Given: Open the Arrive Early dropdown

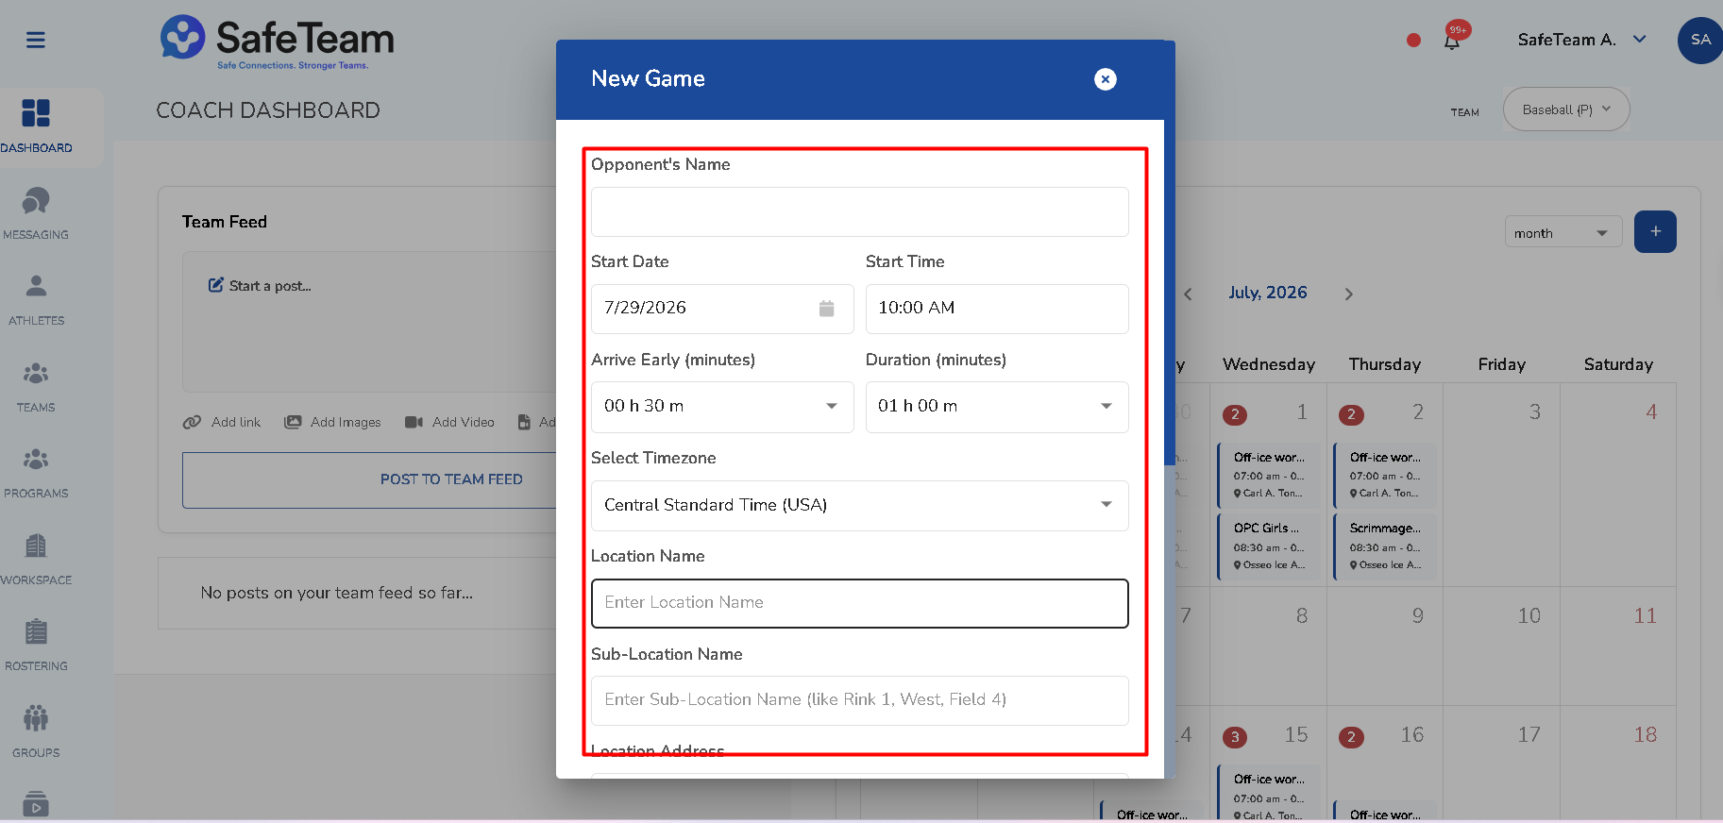Looking at the screenshot, I should tap(722, 407).
